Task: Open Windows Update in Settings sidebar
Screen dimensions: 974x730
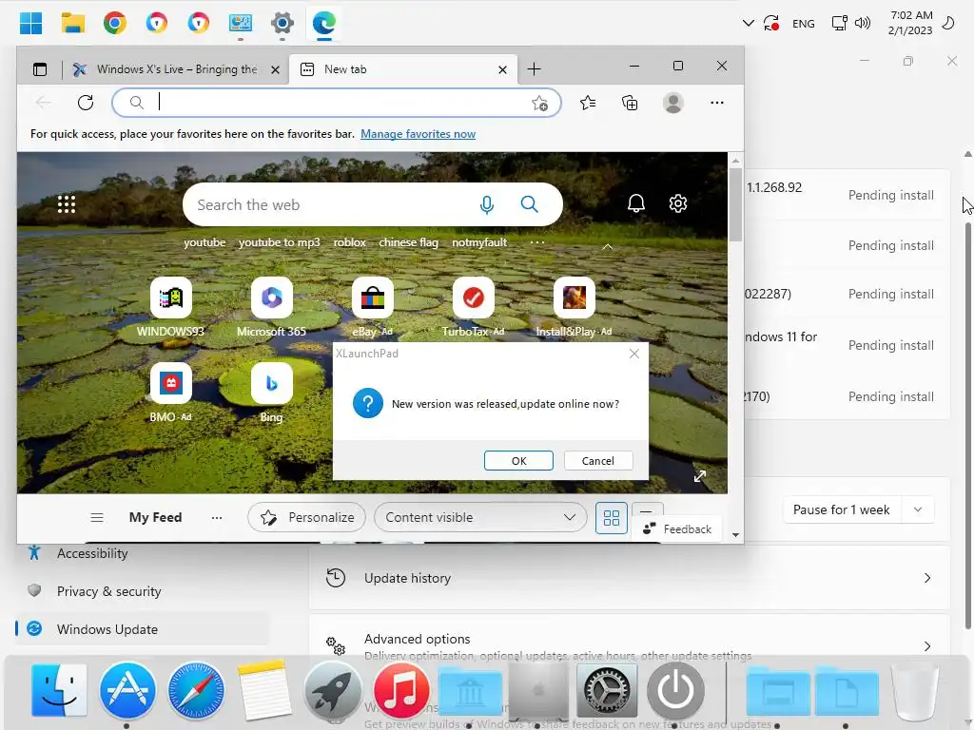Action: pos(143,629)
